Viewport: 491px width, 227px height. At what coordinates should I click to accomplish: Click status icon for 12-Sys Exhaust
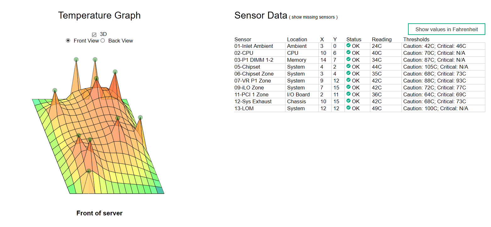pyautogui.click(x=348, y=101)
